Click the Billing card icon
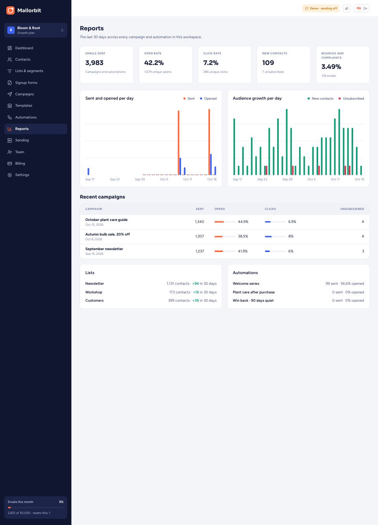Image resolution: width=378 pixels, height=525 pixels. 10,163
